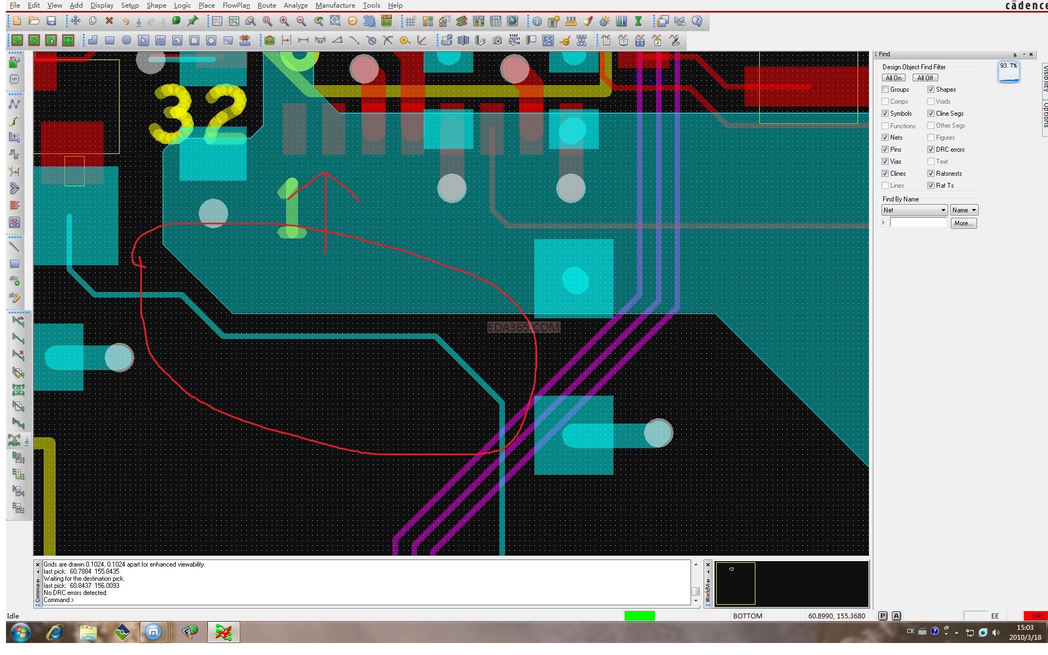
Task: Click the Zoom In magnifier icon
Action: [x=284, y=21]
